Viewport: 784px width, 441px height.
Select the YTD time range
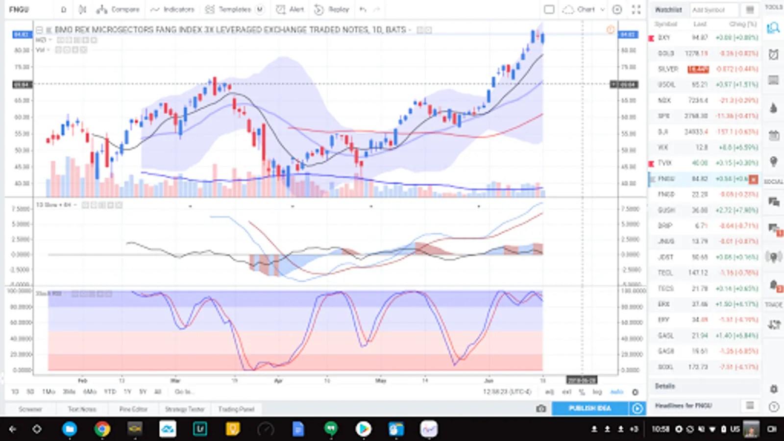click(110, 392)
